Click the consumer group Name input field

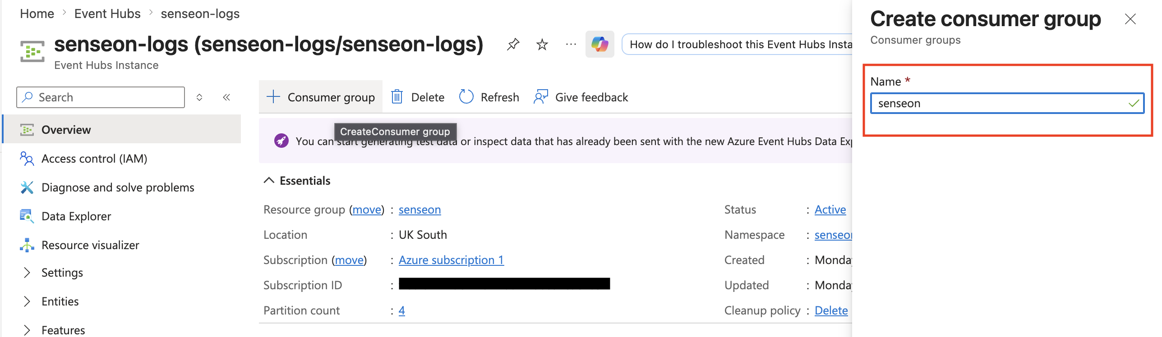[x=1007, y=103]
